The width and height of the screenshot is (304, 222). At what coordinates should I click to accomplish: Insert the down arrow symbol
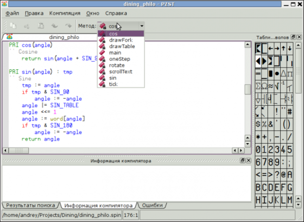pos(290,48)
